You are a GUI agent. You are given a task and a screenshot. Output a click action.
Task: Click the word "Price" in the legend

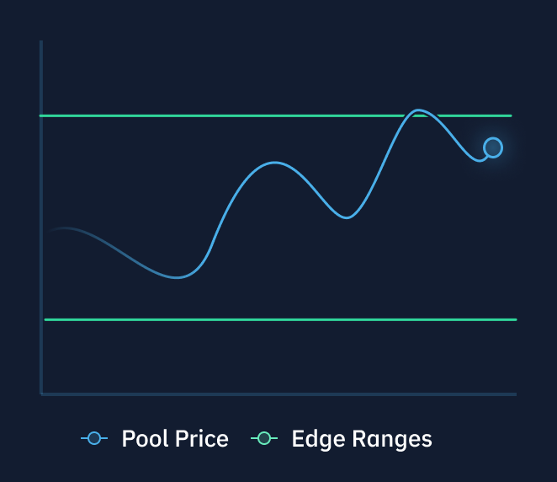202,438
